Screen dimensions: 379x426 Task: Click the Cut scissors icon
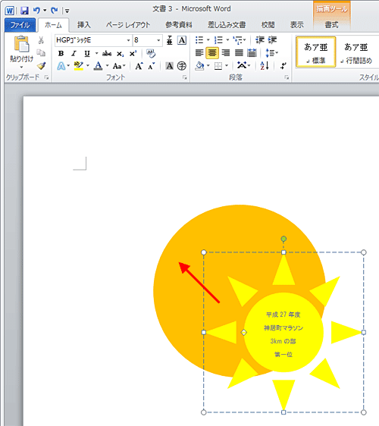coord(41,40)
